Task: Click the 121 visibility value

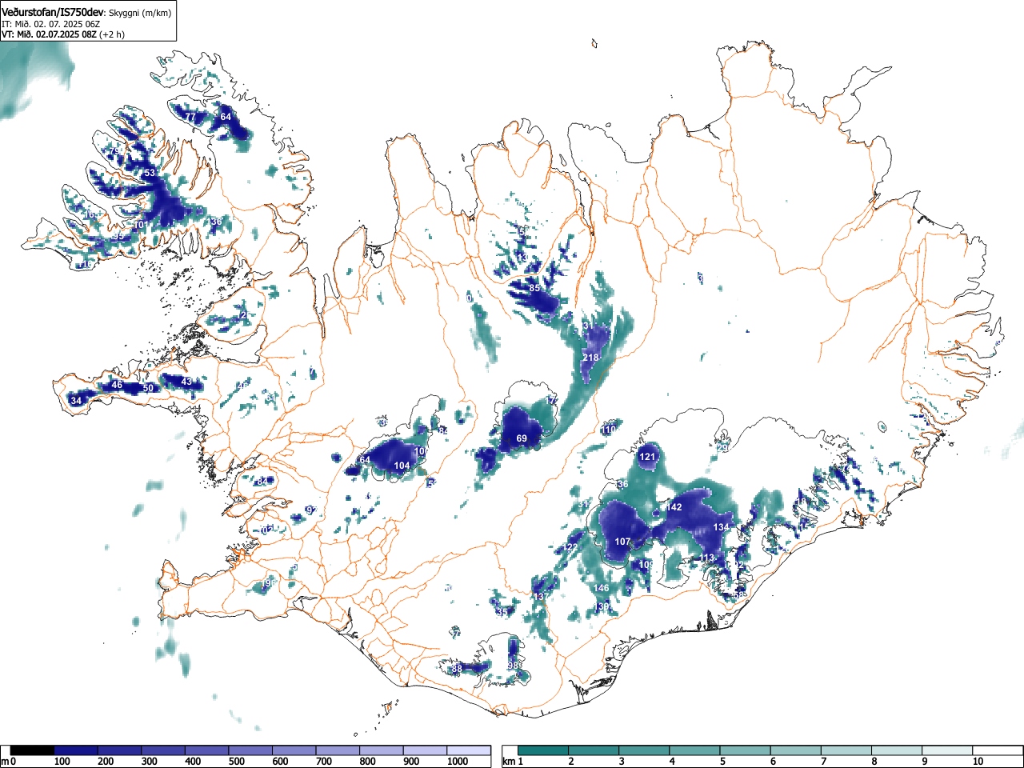Action: tap(648, 458)
